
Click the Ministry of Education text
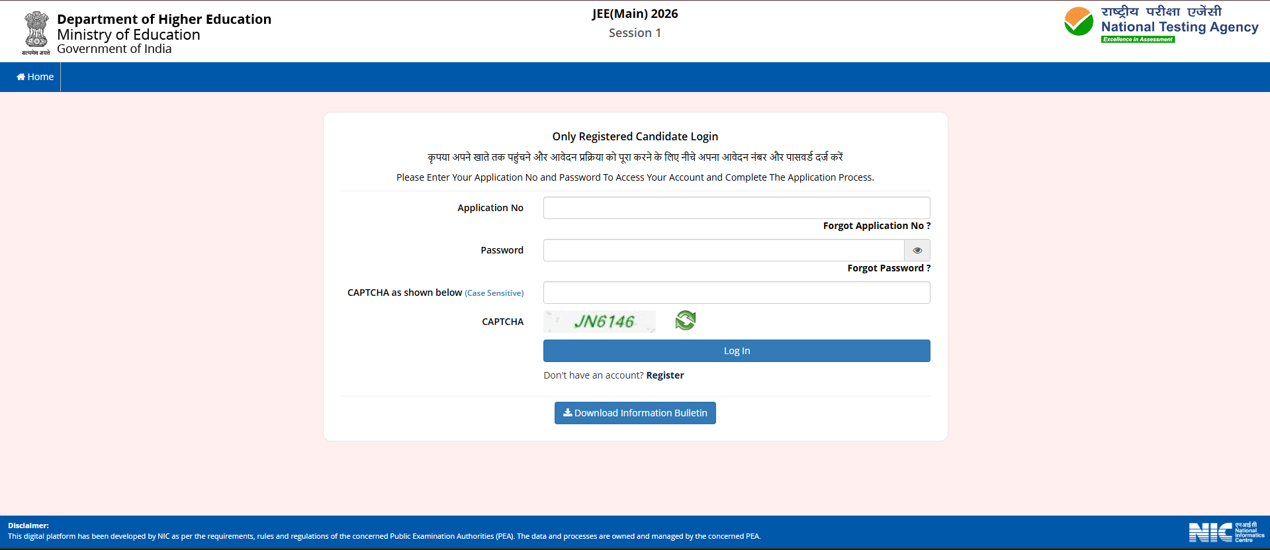click(128, 34)
